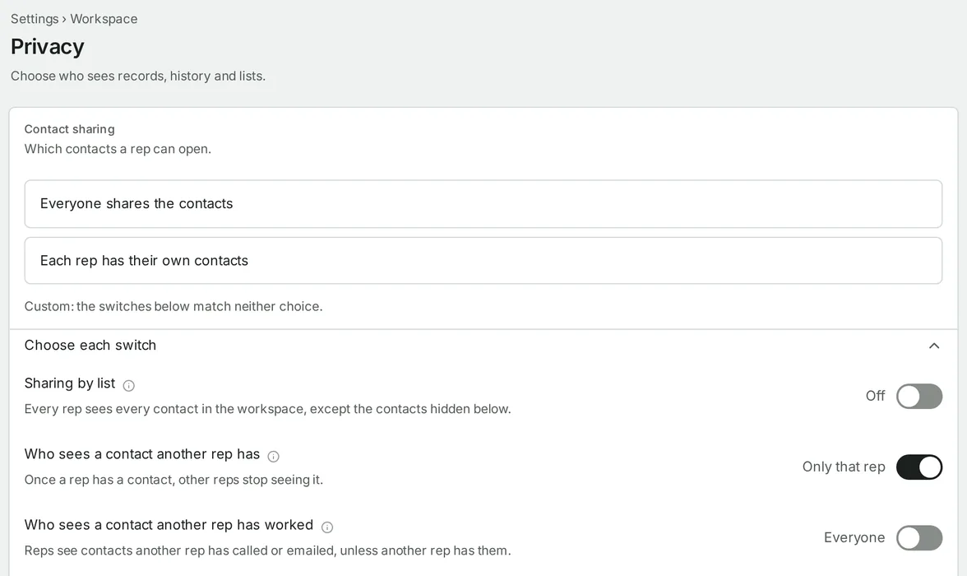Image resolution: width=967 pixels, height=576 pixels.
Task: Toggle the 'Only that rep' switch off
Action: tap(919, 467)
